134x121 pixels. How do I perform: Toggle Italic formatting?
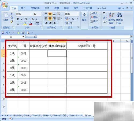[x=22, y=19]
